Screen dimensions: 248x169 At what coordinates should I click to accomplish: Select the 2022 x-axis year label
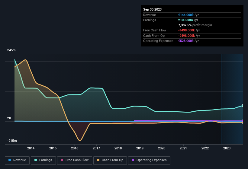pyautogui.click(x=205, y=148)
